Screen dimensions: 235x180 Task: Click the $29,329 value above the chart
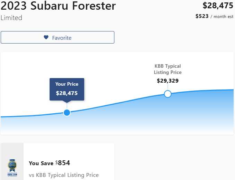click(168, 81)
